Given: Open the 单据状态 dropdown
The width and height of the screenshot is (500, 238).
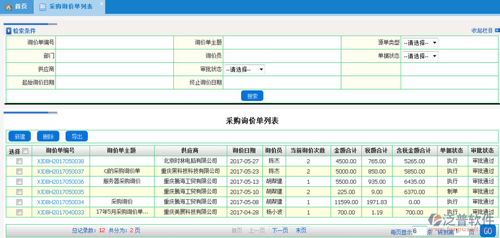Looking at the screenshot, I should point(419,56).
